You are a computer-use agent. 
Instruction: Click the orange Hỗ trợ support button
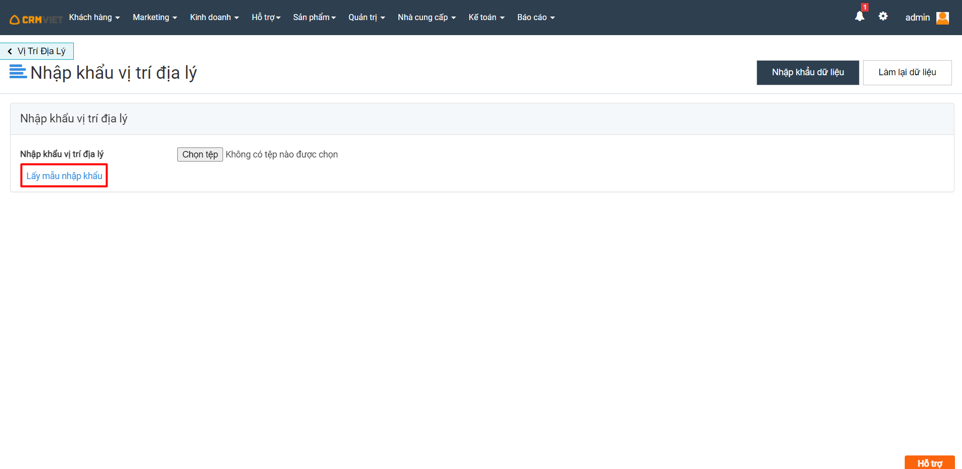(x=930, y=463)
